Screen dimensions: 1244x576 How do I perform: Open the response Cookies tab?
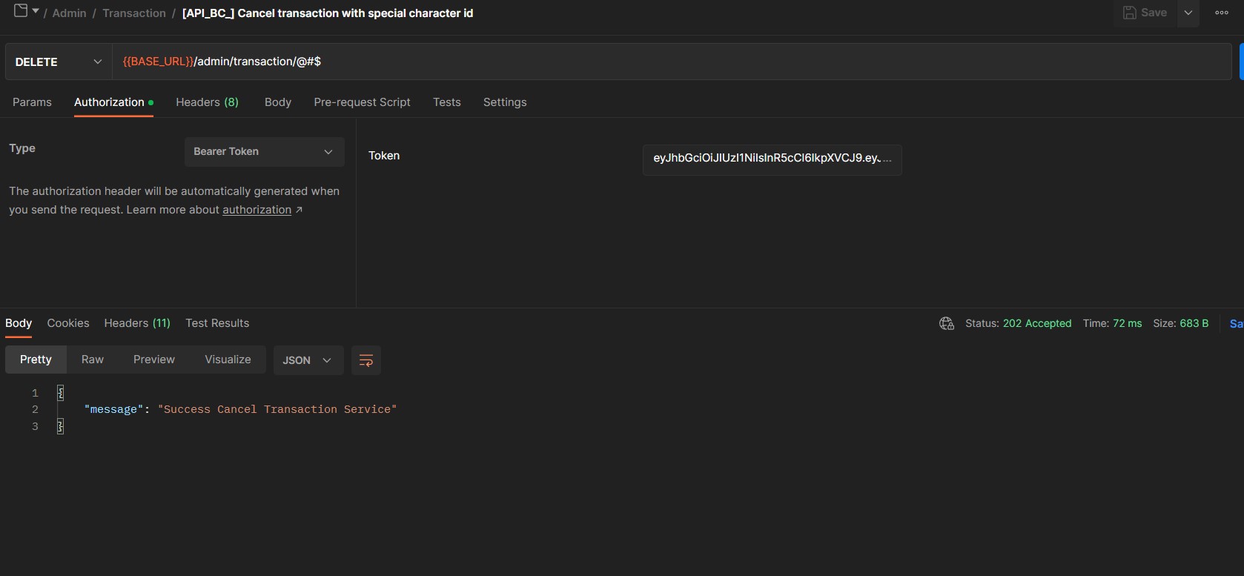68,323
